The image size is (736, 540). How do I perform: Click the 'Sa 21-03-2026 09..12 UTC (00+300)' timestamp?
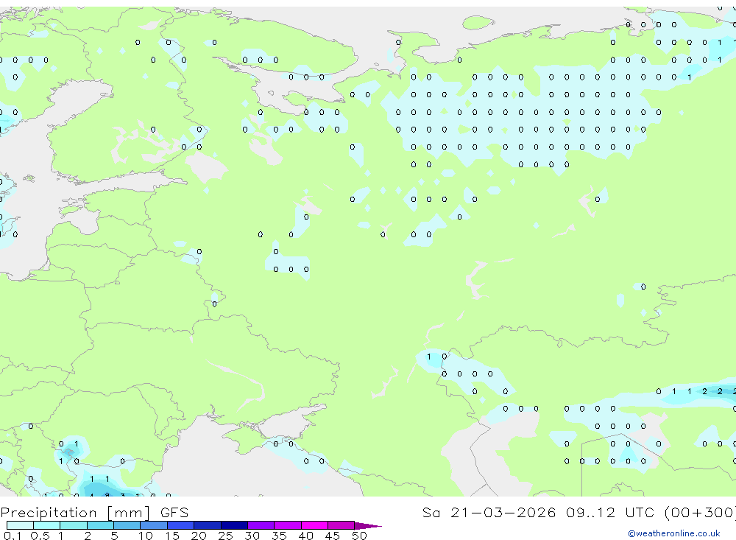point(578,512)
